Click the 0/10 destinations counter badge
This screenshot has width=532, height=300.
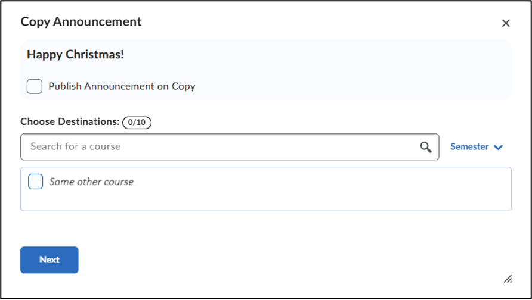(x=137, y=122)
